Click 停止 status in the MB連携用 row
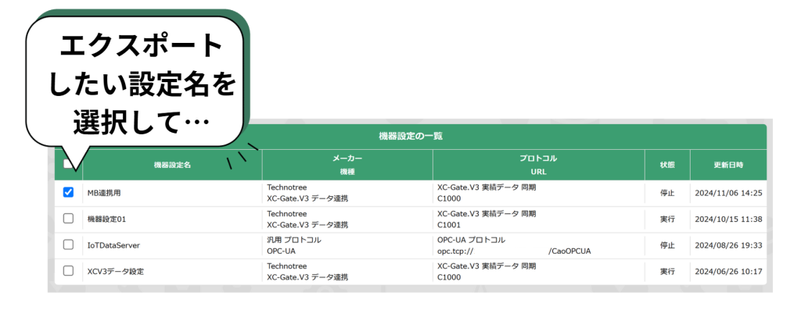801x328 pixels. pyautogui.click(x=666, y=193)
